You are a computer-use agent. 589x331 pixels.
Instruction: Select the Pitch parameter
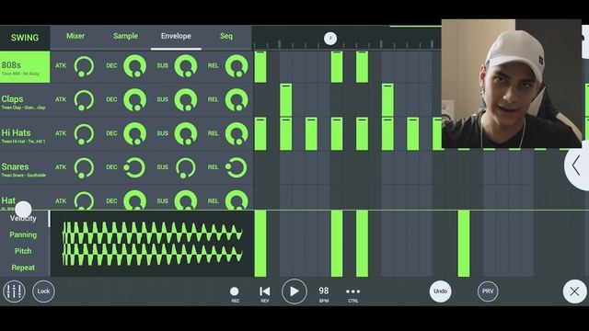point(23,251)
